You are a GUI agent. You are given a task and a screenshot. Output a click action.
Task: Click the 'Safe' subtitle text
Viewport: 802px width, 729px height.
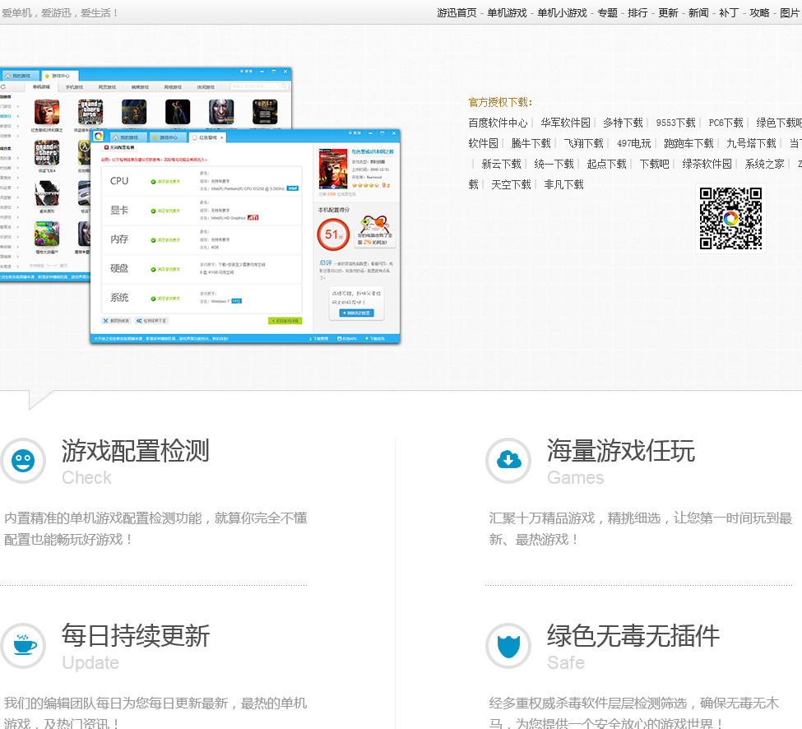(566, 662)
